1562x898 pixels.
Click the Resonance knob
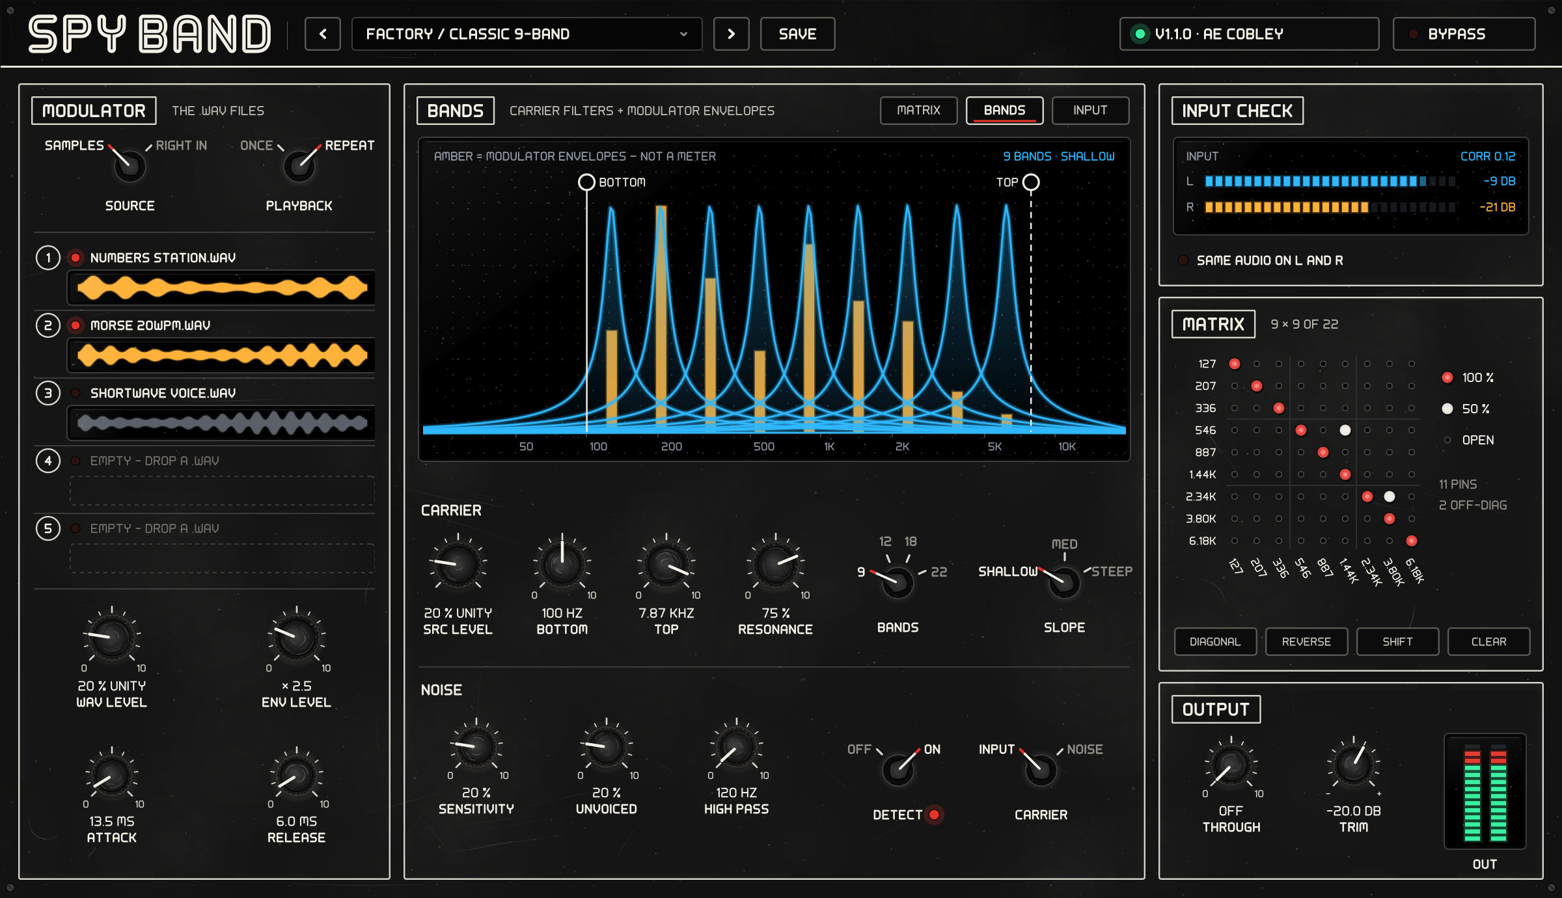tap(775, 564)
